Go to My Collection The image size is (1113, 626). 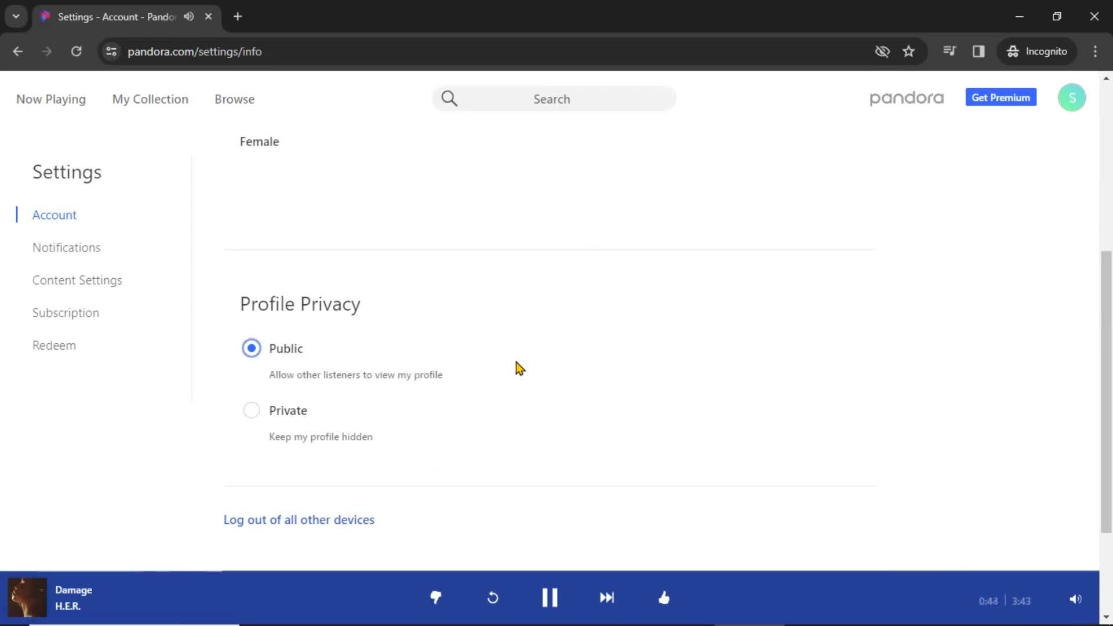150,99
